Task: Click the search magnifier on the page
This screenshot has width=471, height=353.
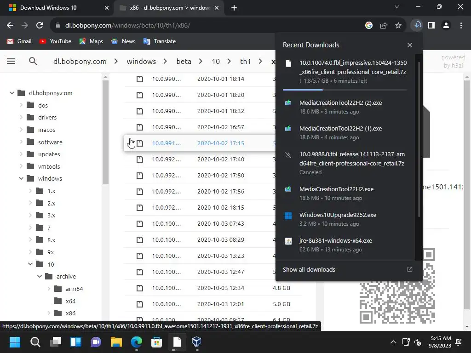Action: (x=33, y=61)
